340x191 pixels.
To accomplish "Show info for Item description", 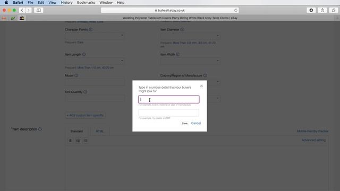I will pyautogui.click(x=40, y=129).
